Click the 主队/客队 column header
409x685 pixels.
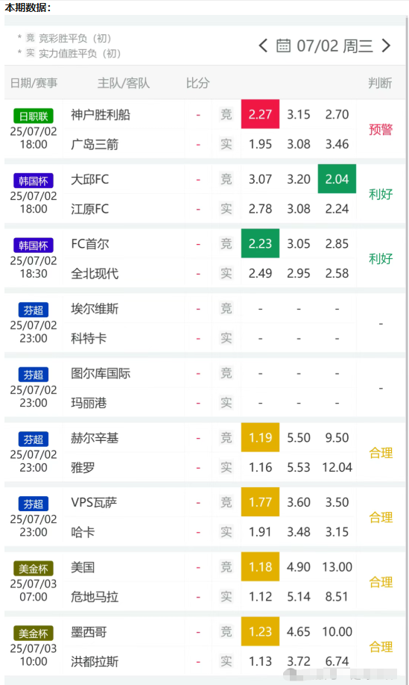pos(124,83)
